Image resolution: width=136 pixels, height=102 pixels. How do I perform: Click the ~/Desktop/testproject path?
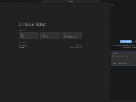pyautogui.click(x=76, y=47)
